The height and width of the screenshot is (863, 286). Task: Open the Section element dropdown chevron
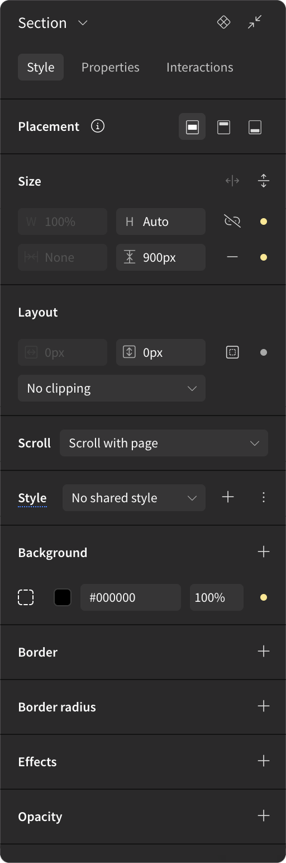pos(83,23)
